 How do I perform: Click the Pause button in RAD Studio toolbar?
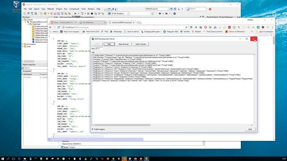click(88, 13)
